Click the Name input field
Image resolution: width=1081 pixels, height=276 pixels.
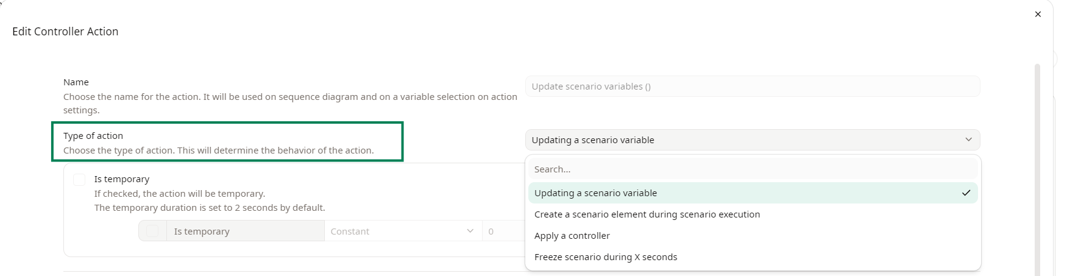point(752,87)
